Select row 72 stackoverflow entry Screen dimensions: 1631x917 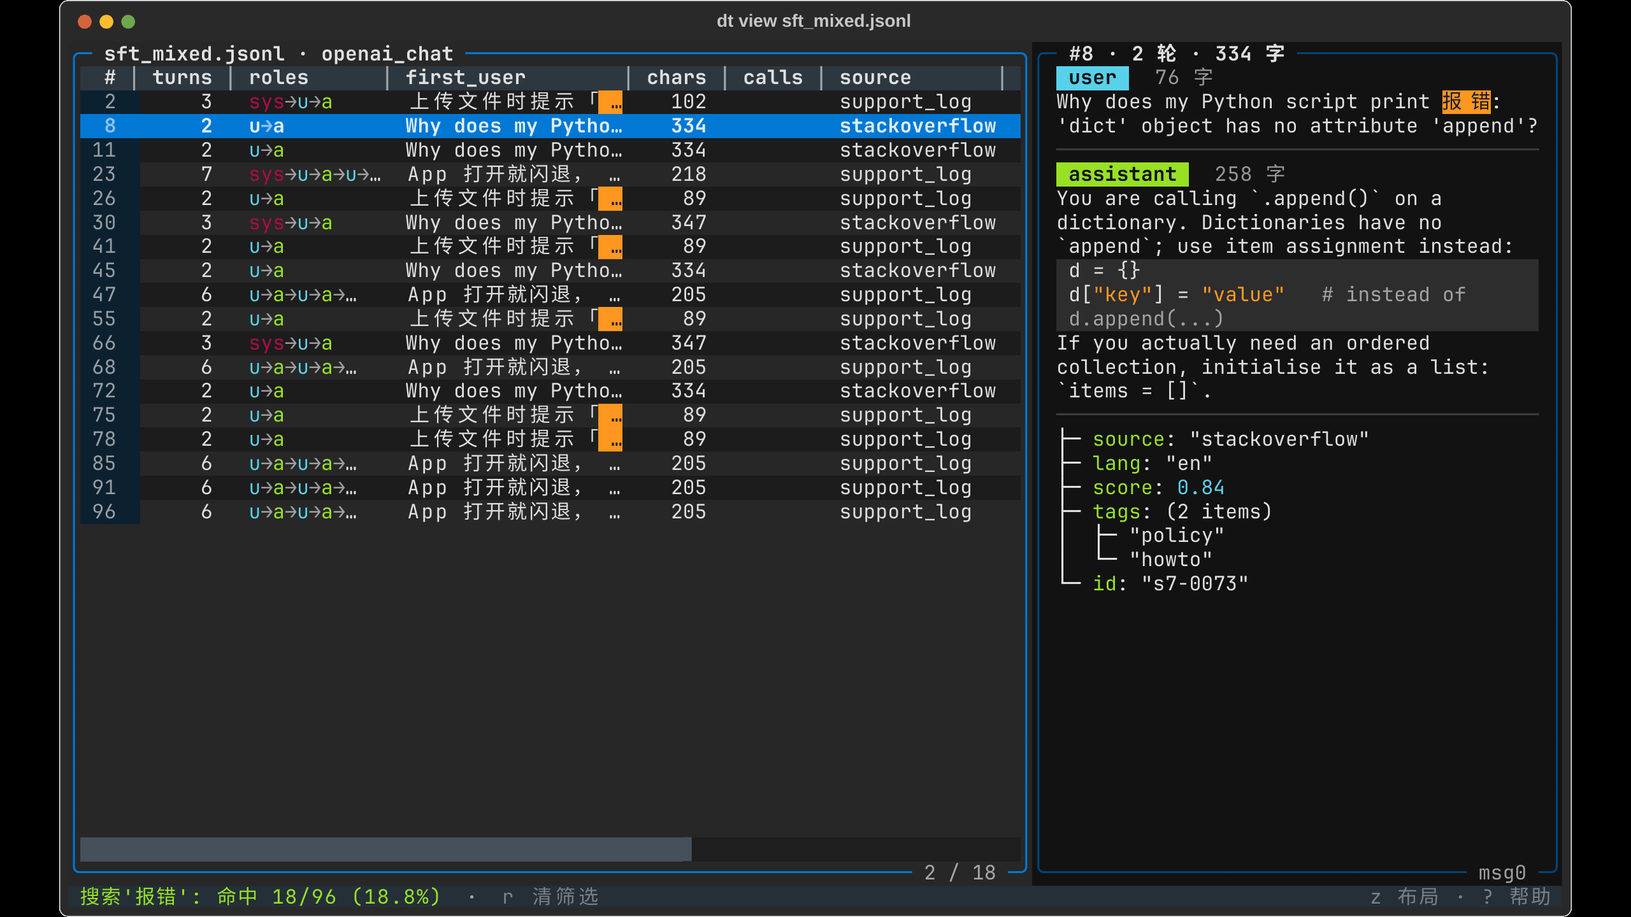(x=550, y=391)
